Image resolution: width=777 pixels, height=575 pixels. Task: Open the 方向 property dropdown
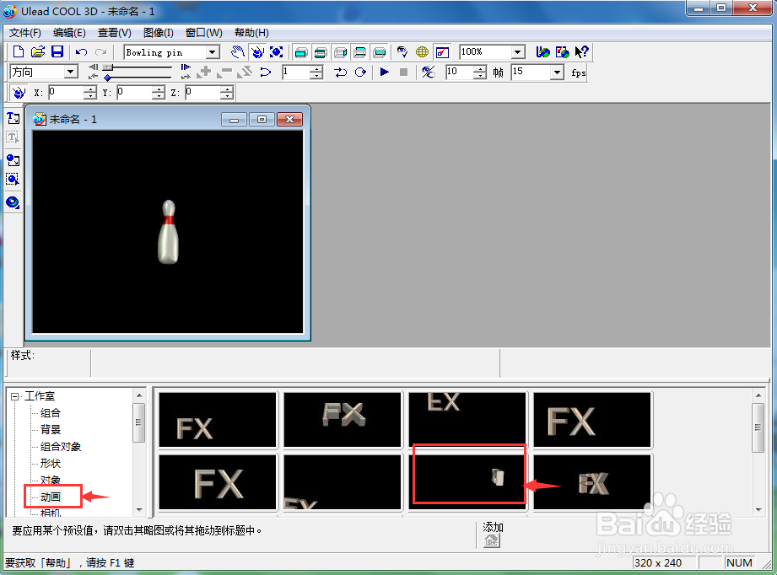[71, 72]
